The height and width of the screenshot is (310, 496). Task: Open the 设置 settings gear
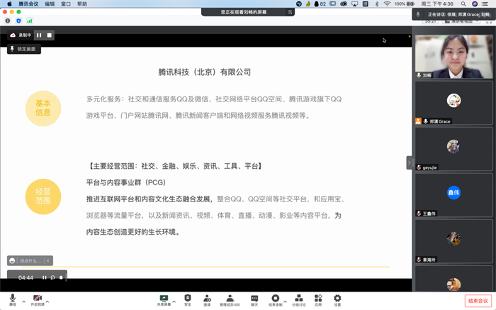tap(337, 299)
